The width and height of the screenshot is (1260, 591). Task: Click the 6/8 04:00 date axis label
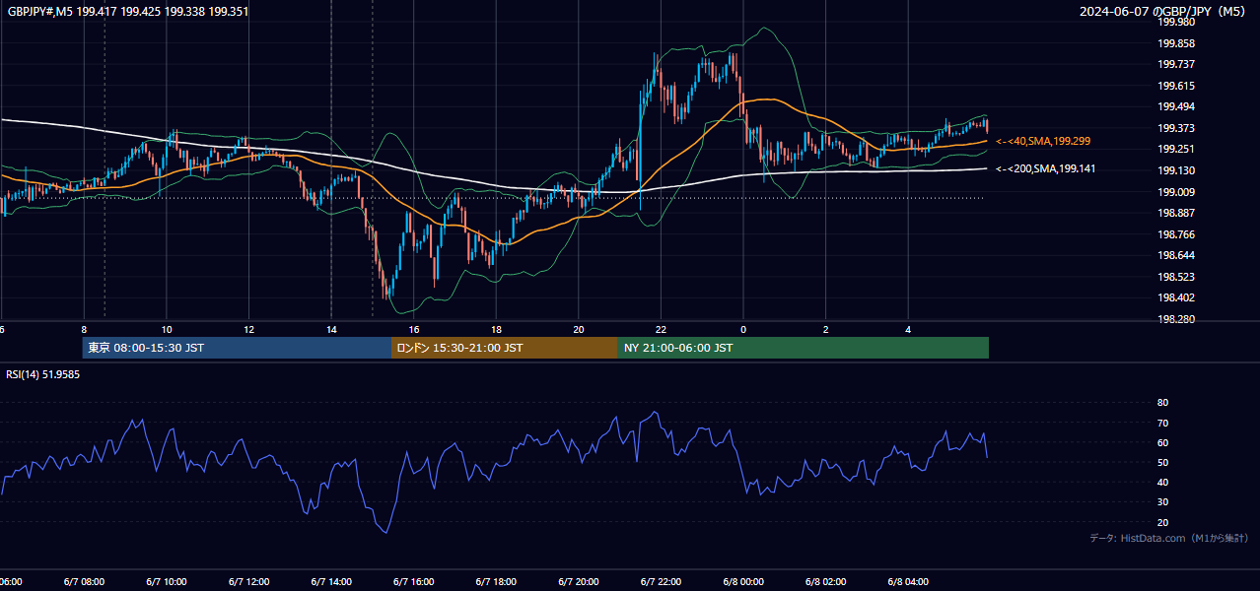tap(908, 582)
